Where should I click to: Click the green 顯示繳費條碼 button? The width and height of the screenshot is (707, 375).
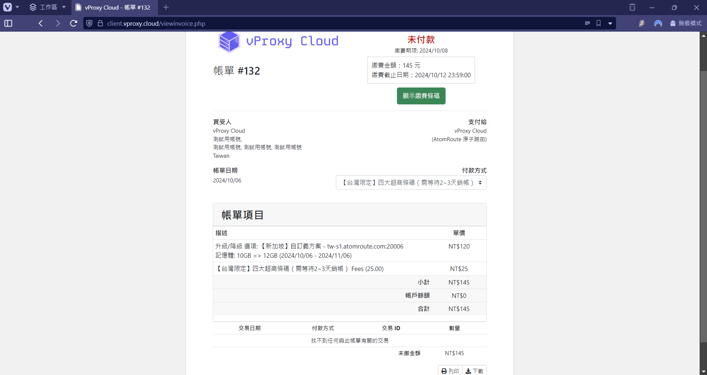421,96
